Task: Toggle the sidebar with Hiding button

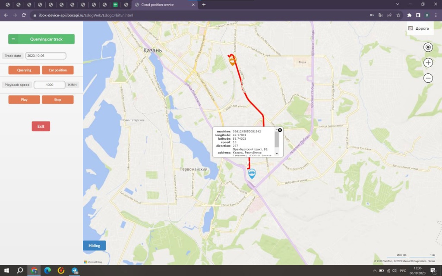Action: (94, 245)
